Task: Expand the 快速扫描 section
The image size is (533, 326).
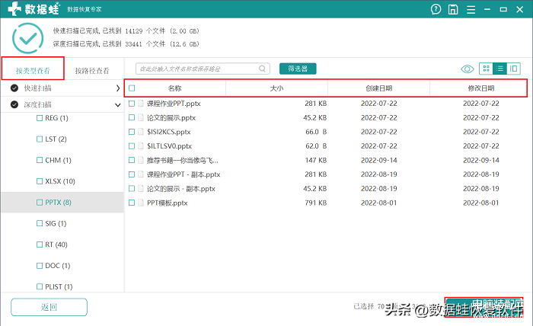Action: 117,88
